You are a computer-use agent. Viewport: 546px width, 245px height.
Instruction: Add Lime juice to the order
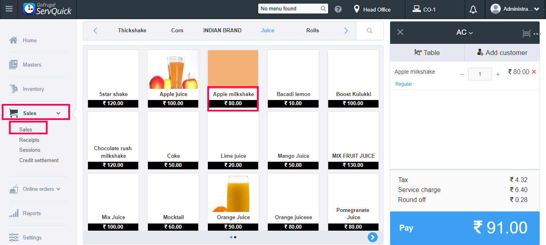click(x=233, y=140)
